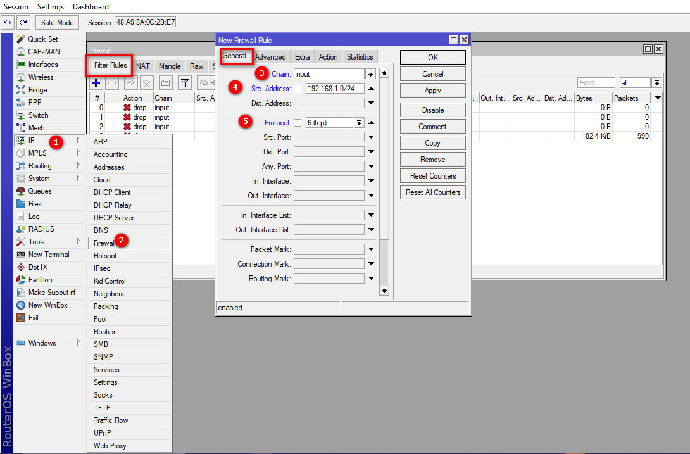Image resolution: width=690 pixels, height=454 pixels.
Task: Click the Undo arrow icon
Action: 8,23
